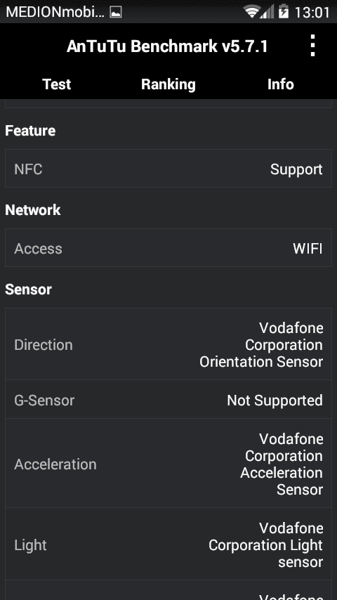Tap the Feature section header
Screen dimensions: 337x600
coord(30,131)
